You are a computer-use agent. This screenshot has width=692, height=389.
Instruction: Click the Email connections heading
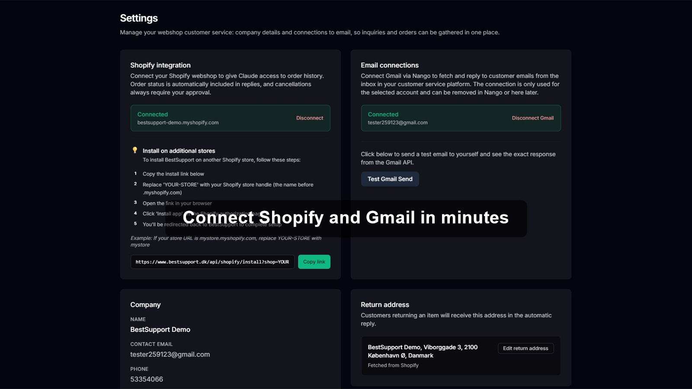tap(390, 65)
